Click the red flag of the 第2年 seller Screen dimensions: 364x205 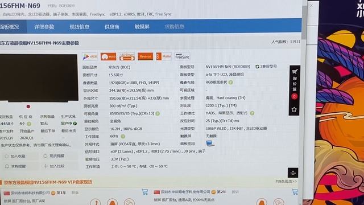[x=157, y=192]
